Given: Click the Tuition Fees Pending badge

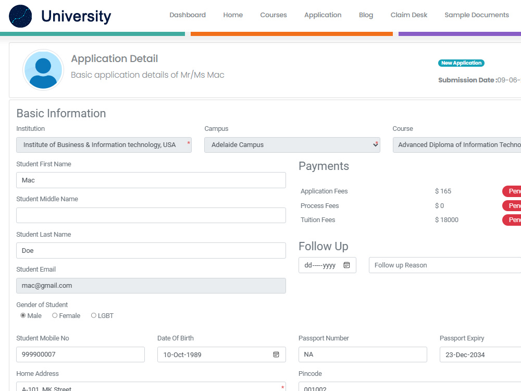Looking at the screenshot, I should (513, 219).
